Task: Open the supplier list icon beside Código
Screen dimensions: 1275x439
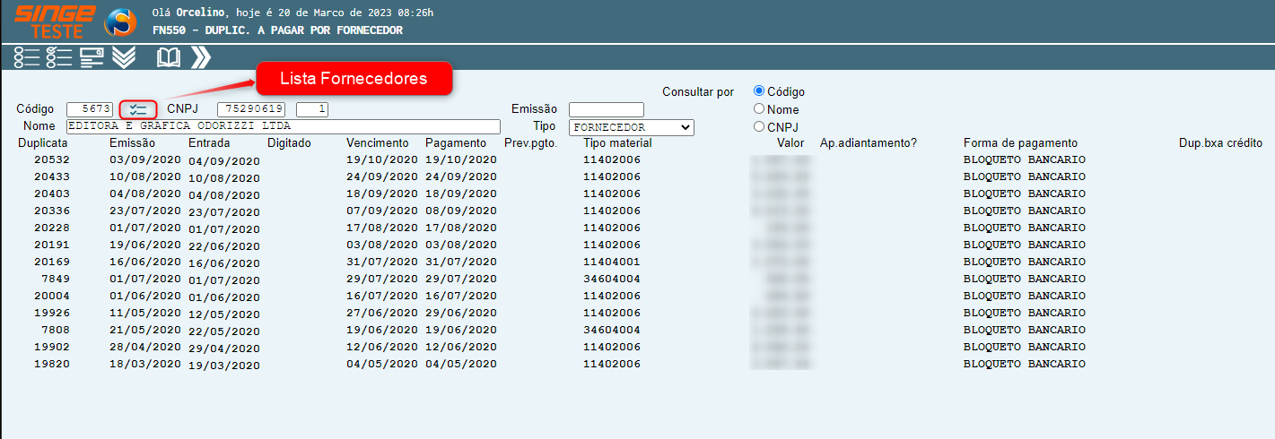Action: pos(138,109)
